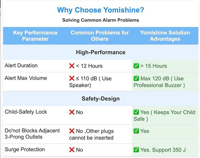Click 'Common Problems for Others' column header
Viewport: 200px width, 158px height.
pyautogui.click(x=99, y=36)
